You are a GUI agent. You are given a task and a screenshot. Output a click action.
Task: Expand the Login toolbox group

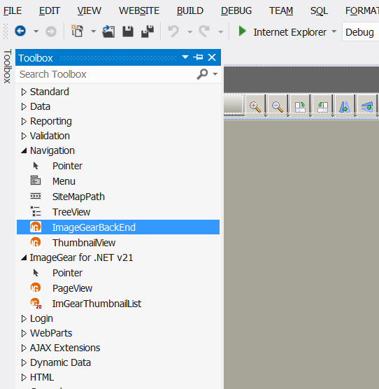24,318
